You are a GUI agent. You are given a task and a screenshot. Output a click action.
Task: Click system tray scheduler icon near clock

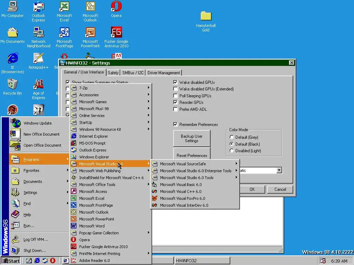(323, 261)
